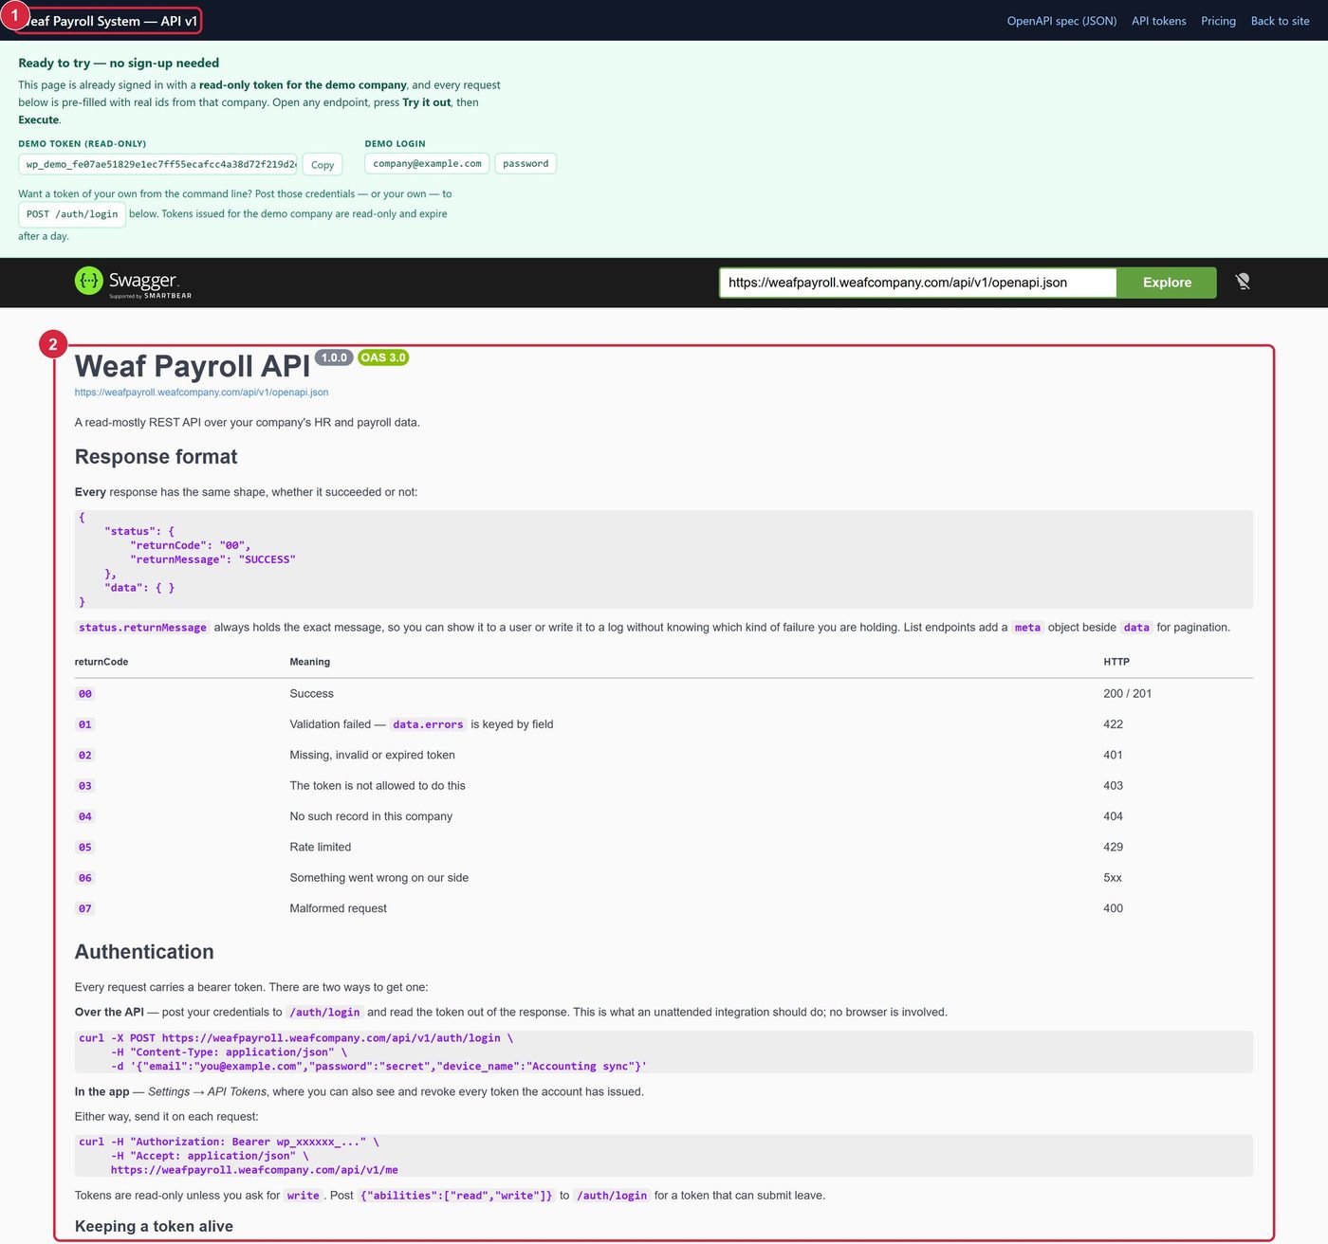Click the meta inline code
This screenshot has height=1244, width=1328.
point(1027,628)
